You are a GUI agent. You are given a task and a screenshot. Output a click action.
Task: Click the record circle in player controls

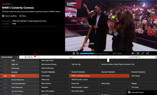74,53
